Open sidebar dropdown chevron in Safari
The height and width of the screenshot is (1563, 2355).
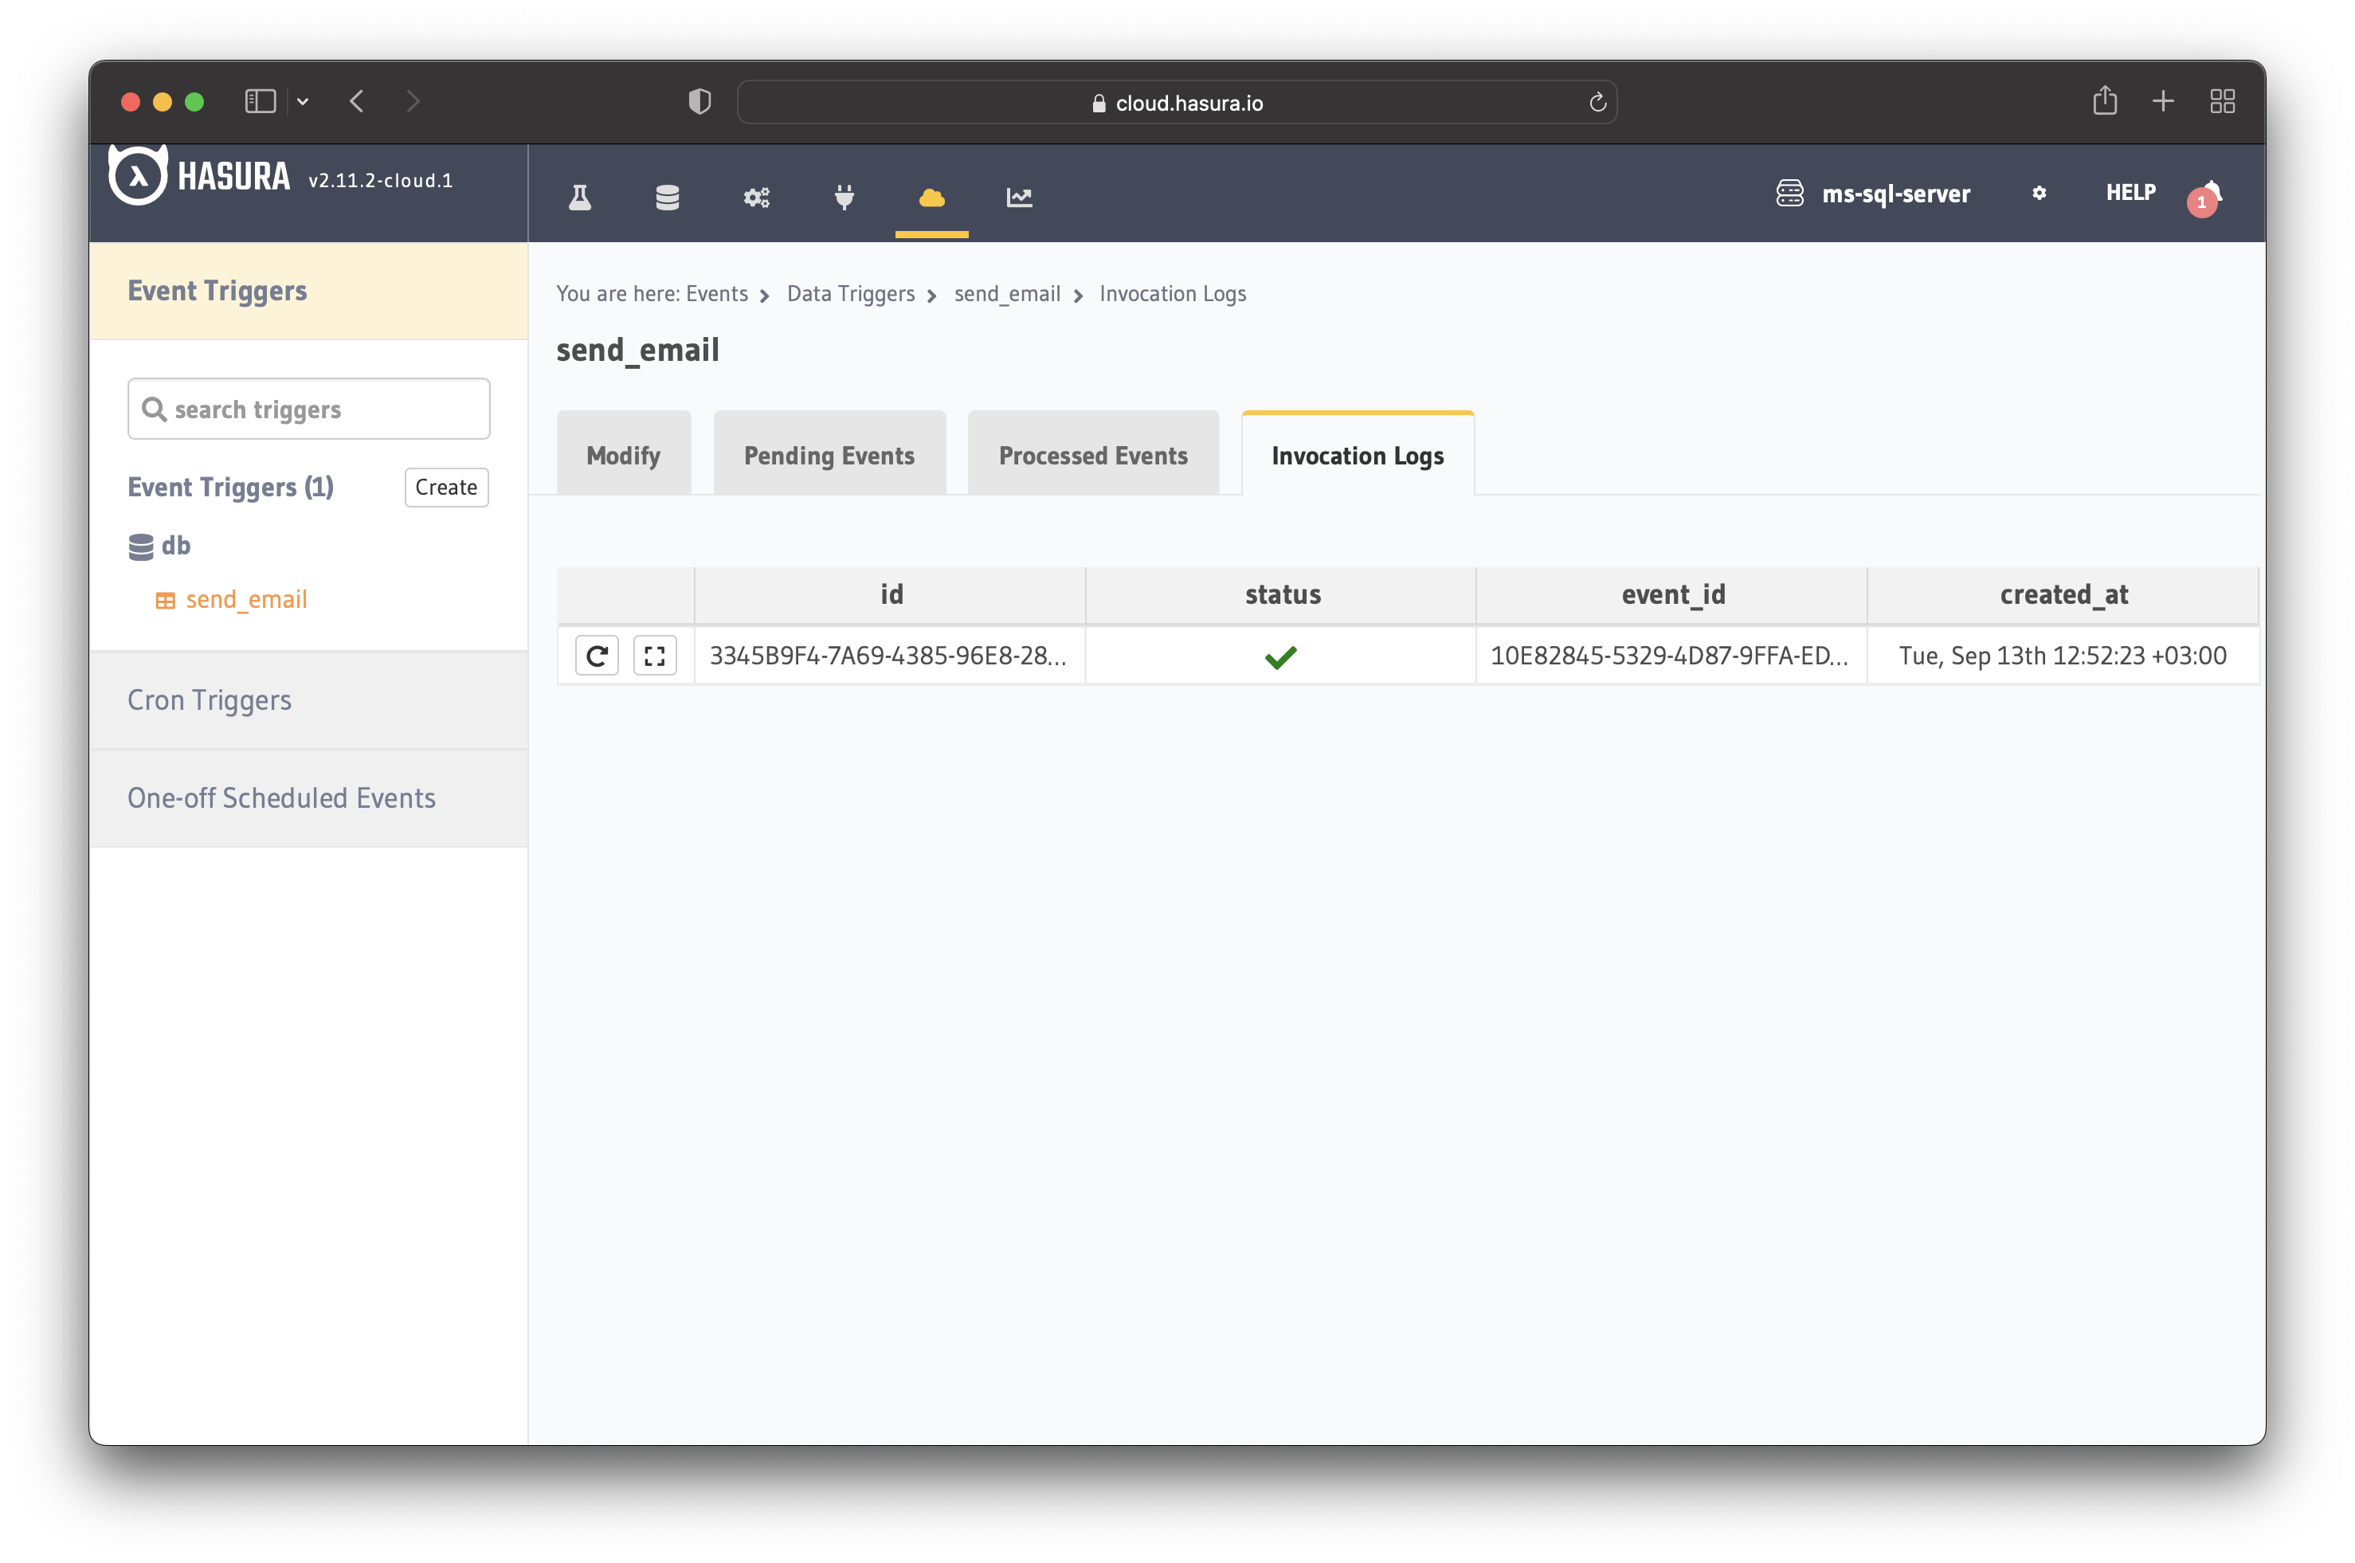coord(303,102)
